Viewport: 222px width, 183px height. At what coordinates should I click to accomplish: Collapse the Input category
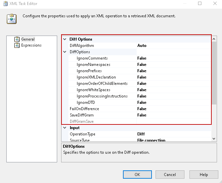tap(64, 128)
